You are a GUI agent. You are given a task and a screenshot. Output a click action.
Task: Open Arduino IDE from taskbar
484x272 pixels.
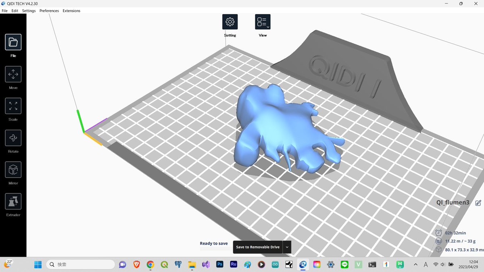[x=275, y=264]
